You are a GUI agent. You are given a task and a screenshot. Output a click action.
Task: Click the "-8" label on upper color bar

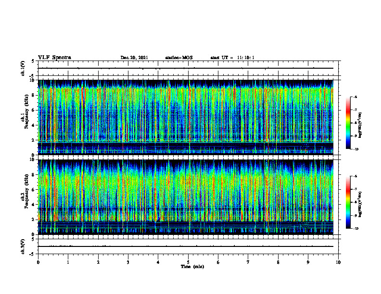(355, 123)
